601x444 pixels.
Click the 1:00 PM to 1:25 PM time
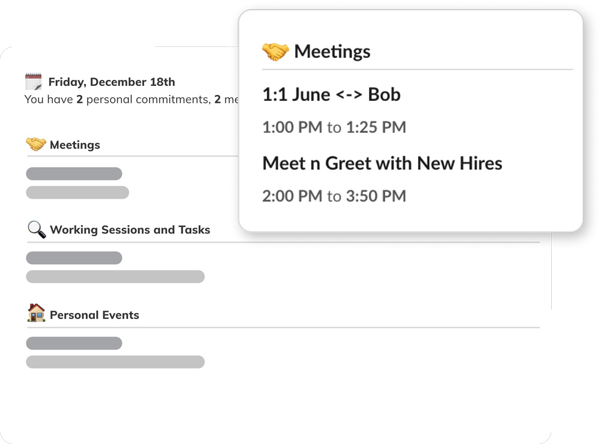point(334,127)
